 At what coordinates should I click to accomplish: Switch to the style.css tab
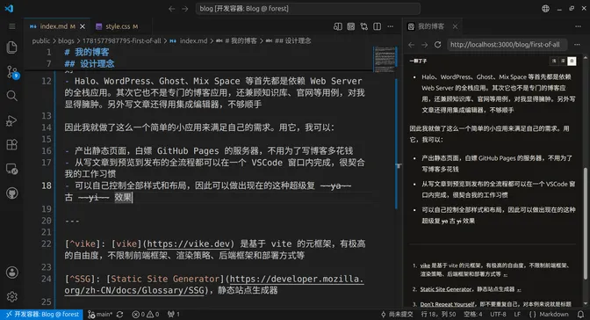tap(117, 26)
